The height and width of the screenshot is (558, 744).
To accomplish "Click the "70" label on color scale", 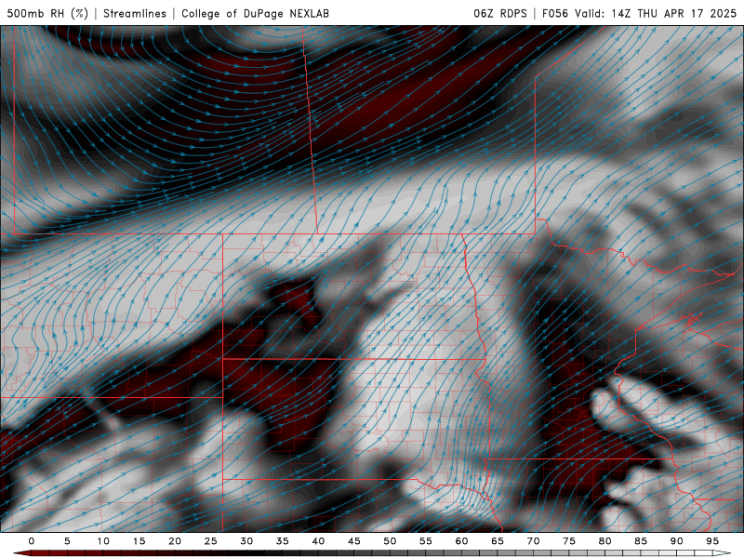I will click(x=533, y=541).
